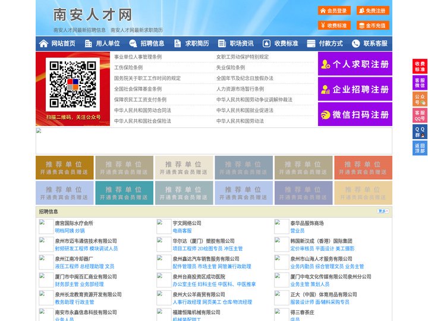Viewport: 428px width, 321px height.
Task: Open company 宇文网络公司
Action: point(187,223)
